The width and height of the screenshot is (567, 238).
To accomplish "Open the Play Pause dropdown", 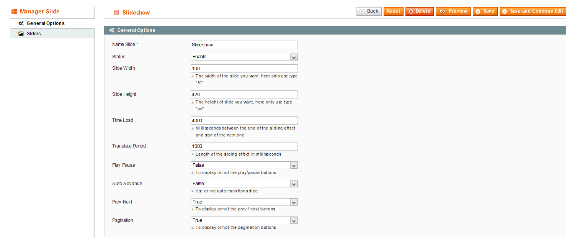I will pyautogui.click(x=244, y=165).
